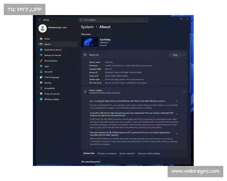The width and height of the screenshot is (227, 181).
Task: Open the Apps settings page
Action: pos(47,66)
